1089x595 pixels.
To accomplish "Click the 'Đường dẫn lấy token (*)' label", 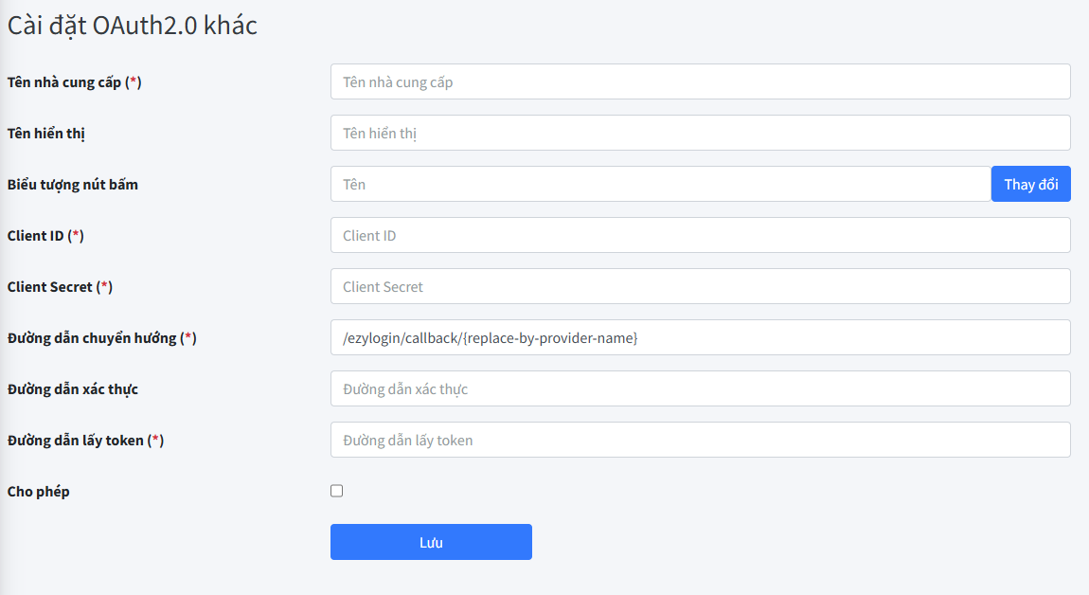I will (85, 441).
